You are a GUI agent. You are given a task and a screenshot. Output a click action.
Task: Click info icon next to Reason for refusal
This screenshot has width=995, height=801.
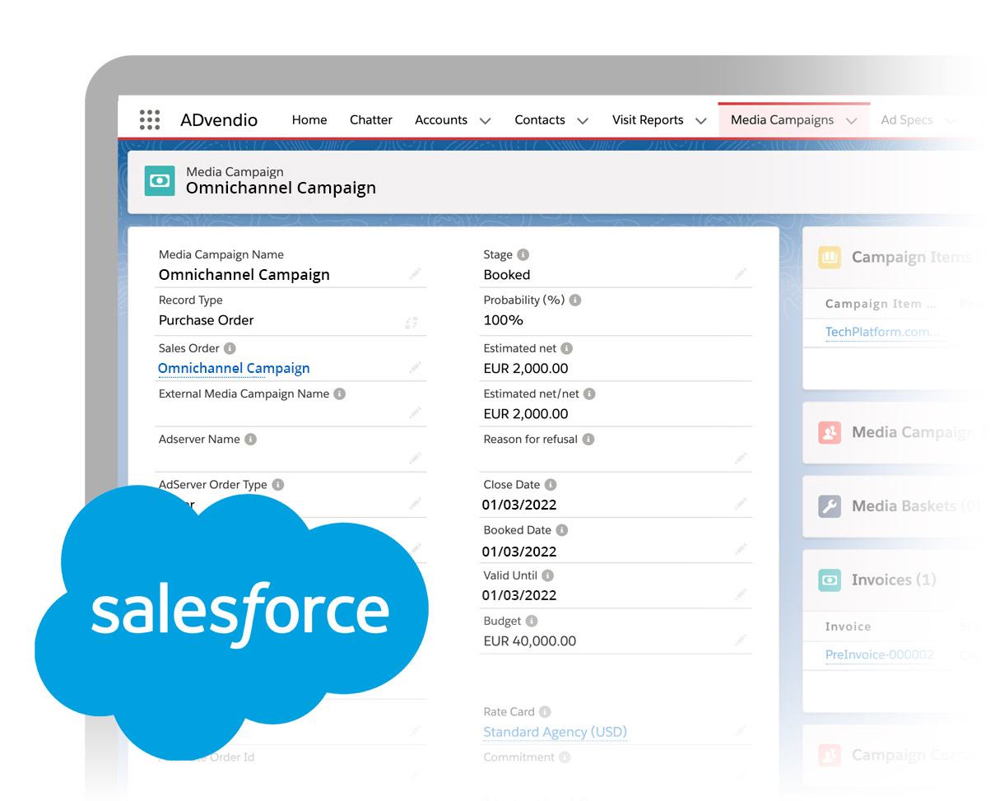[x=588, y=440]
